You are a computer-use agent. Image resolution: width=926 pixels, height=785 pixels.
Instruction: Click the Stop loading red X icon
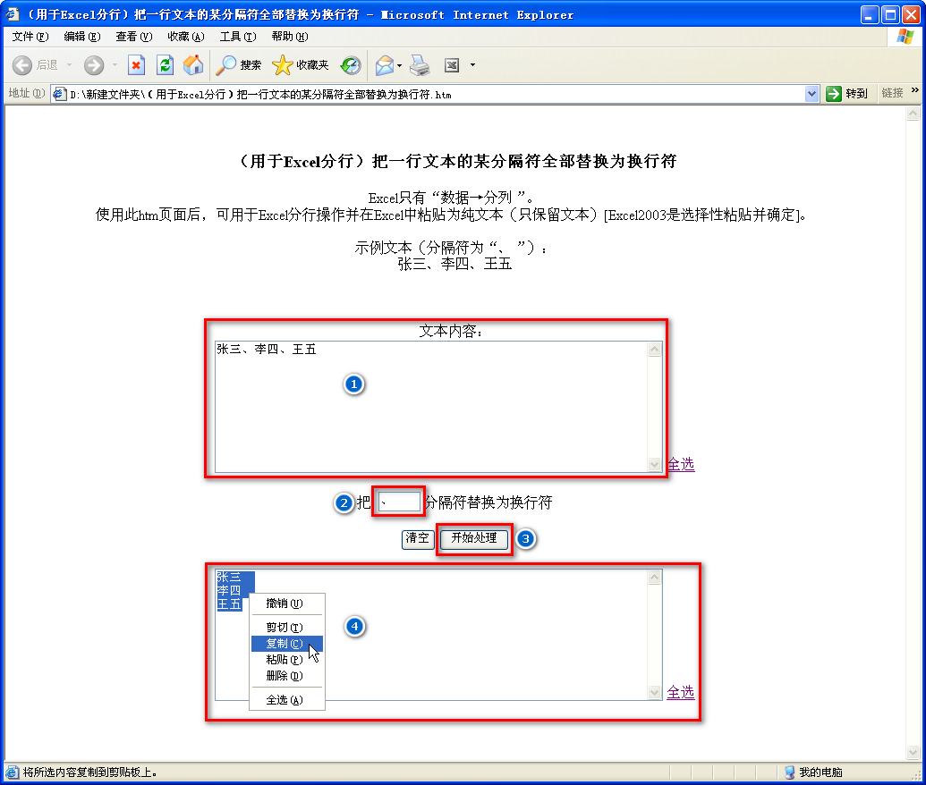coord(136,65)
